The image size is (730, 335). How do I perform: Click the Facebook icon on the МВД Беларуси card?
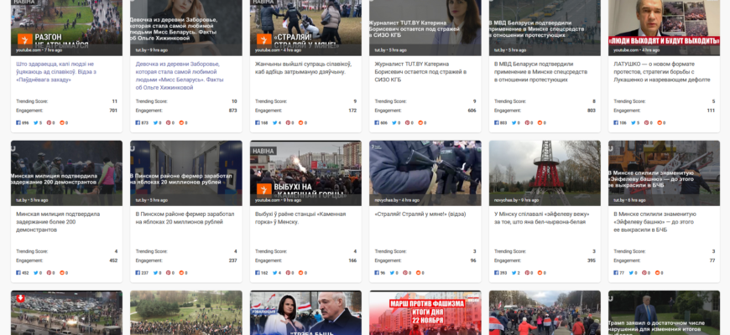coord(496,122)
